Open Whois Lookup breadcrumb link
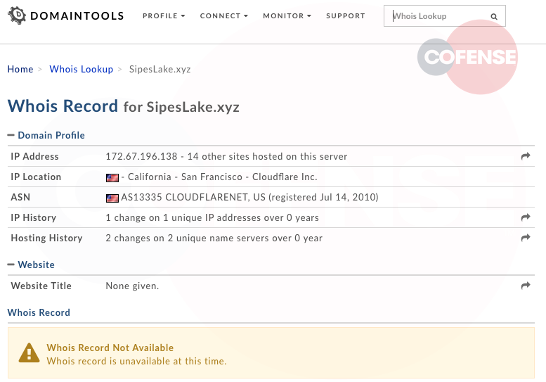 point(81,69)
